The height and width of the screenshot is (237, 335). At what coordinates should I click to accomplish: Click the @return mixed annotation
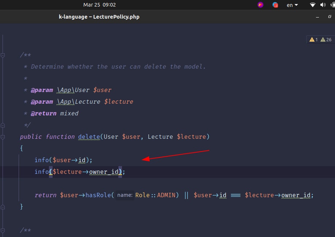[x=55, y=113]
